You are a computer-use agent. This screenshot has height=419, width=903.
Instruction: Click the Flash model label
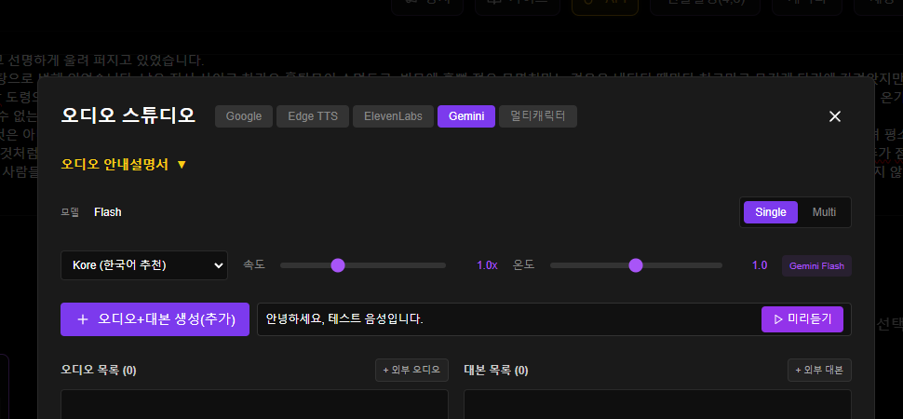(x=107, y=212)
